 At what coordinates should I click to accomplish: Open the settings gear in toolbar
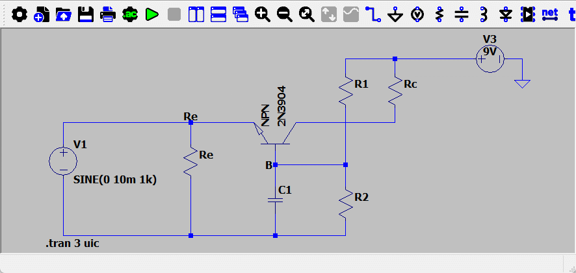coord(20,14)
